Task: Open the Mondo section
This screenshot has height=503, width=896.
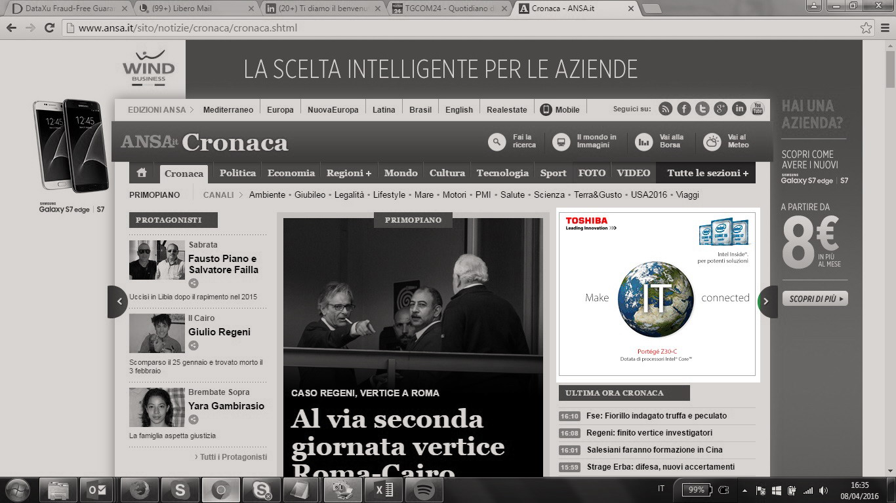Action: 401,173
